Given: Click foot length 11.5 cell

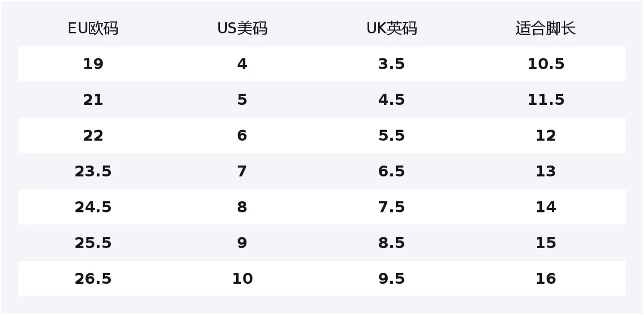Looking at the screenshot, I should [x=546, y=100].
